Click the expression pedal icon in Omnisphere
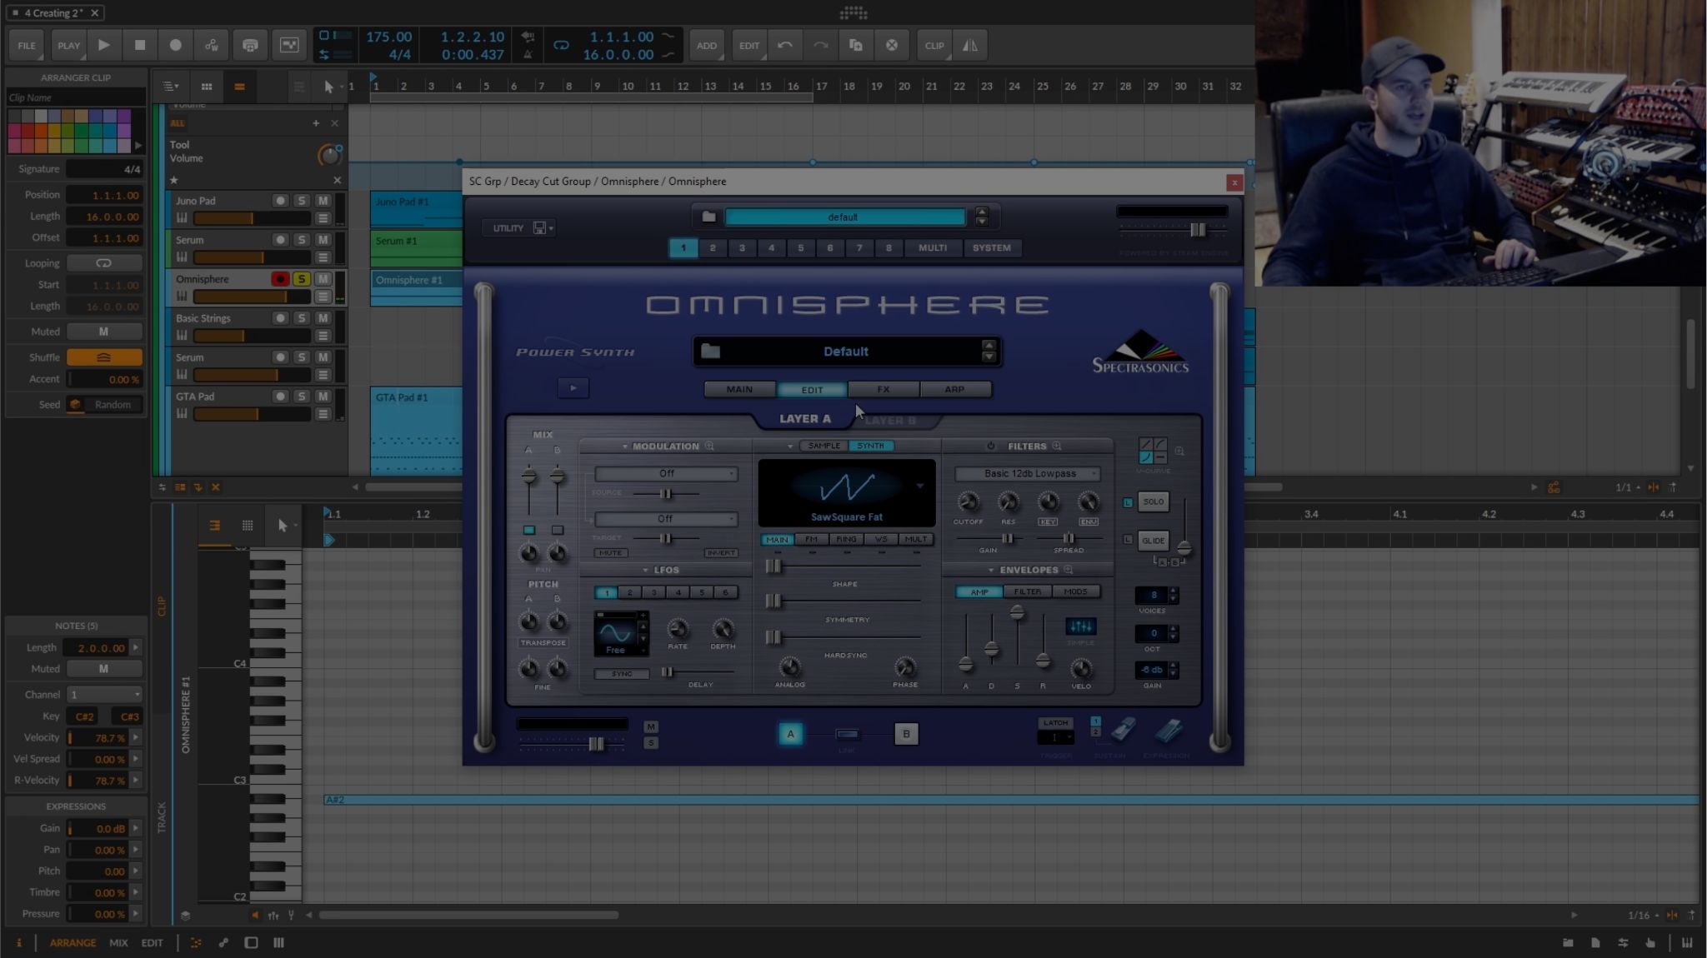Image resolution: width=1707 pixels, height=958 pixels. [x=1169, y=731]
